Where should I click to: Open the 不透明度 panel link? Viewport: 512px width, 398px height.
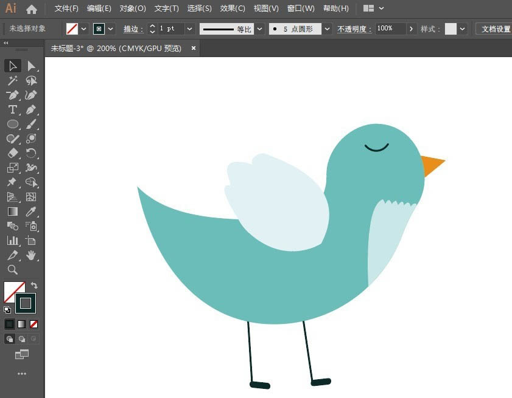pos(354,29)
